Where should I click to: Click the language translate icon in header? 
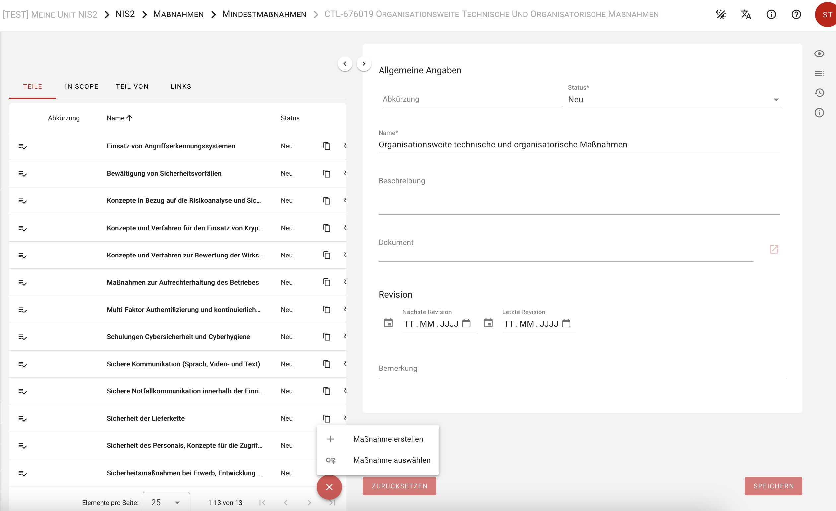pos(746,14)
